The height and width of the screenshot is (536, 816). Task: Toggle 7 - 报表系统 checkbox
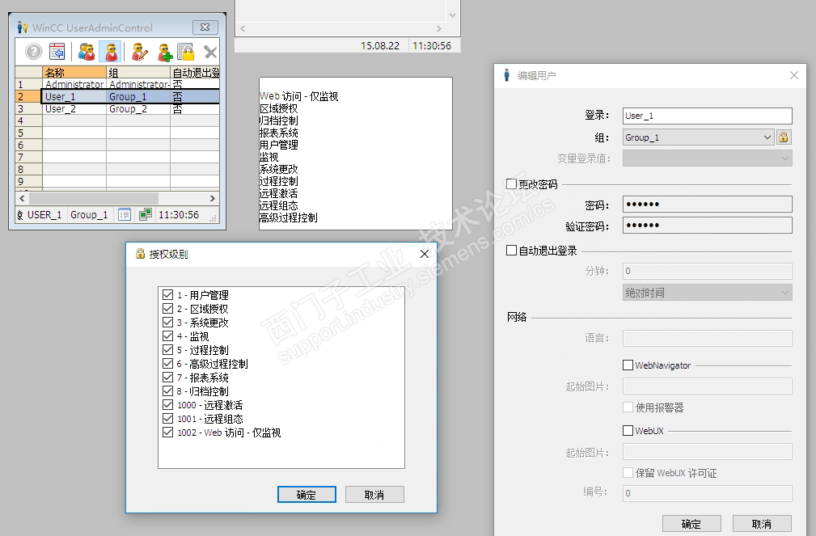(167, 378)
